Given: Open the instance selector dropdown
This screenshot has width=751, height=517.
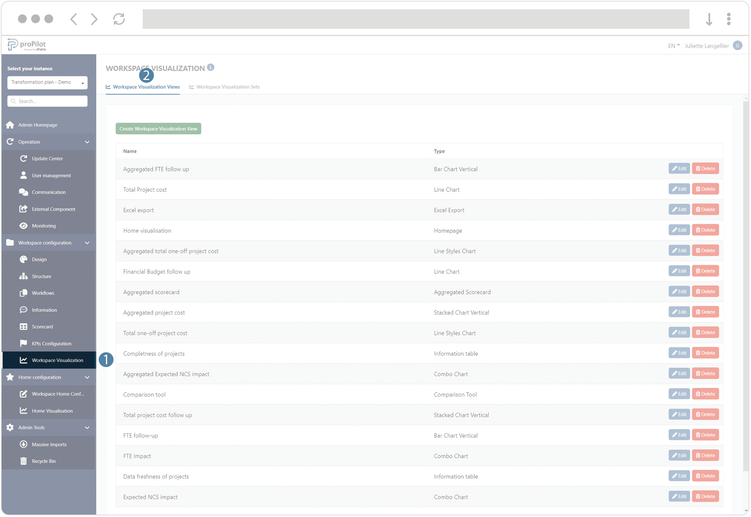Looking at the screenshot, I should coord(47,82).
